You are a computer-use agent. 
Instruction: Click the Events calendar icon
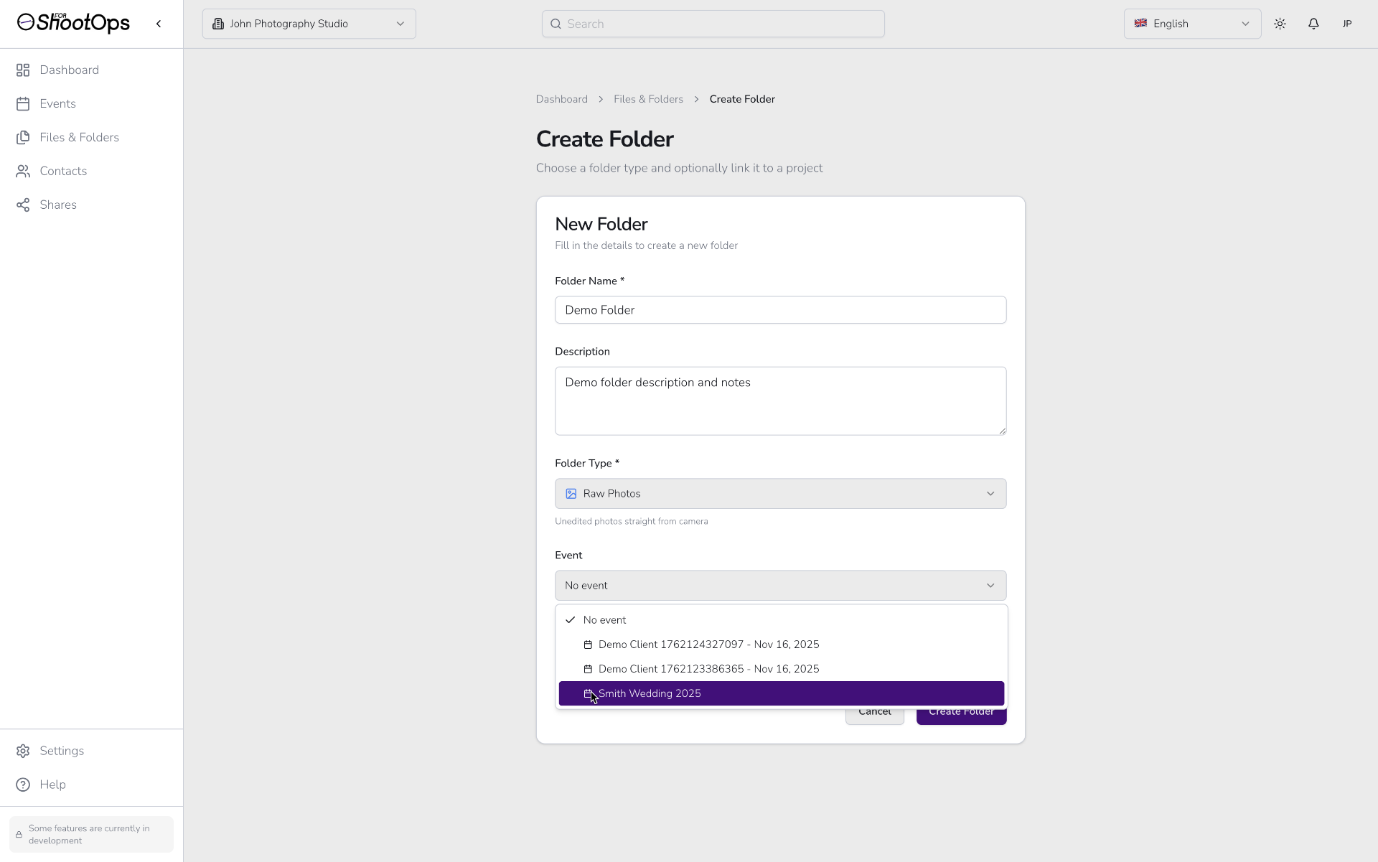tap(23, 104)
